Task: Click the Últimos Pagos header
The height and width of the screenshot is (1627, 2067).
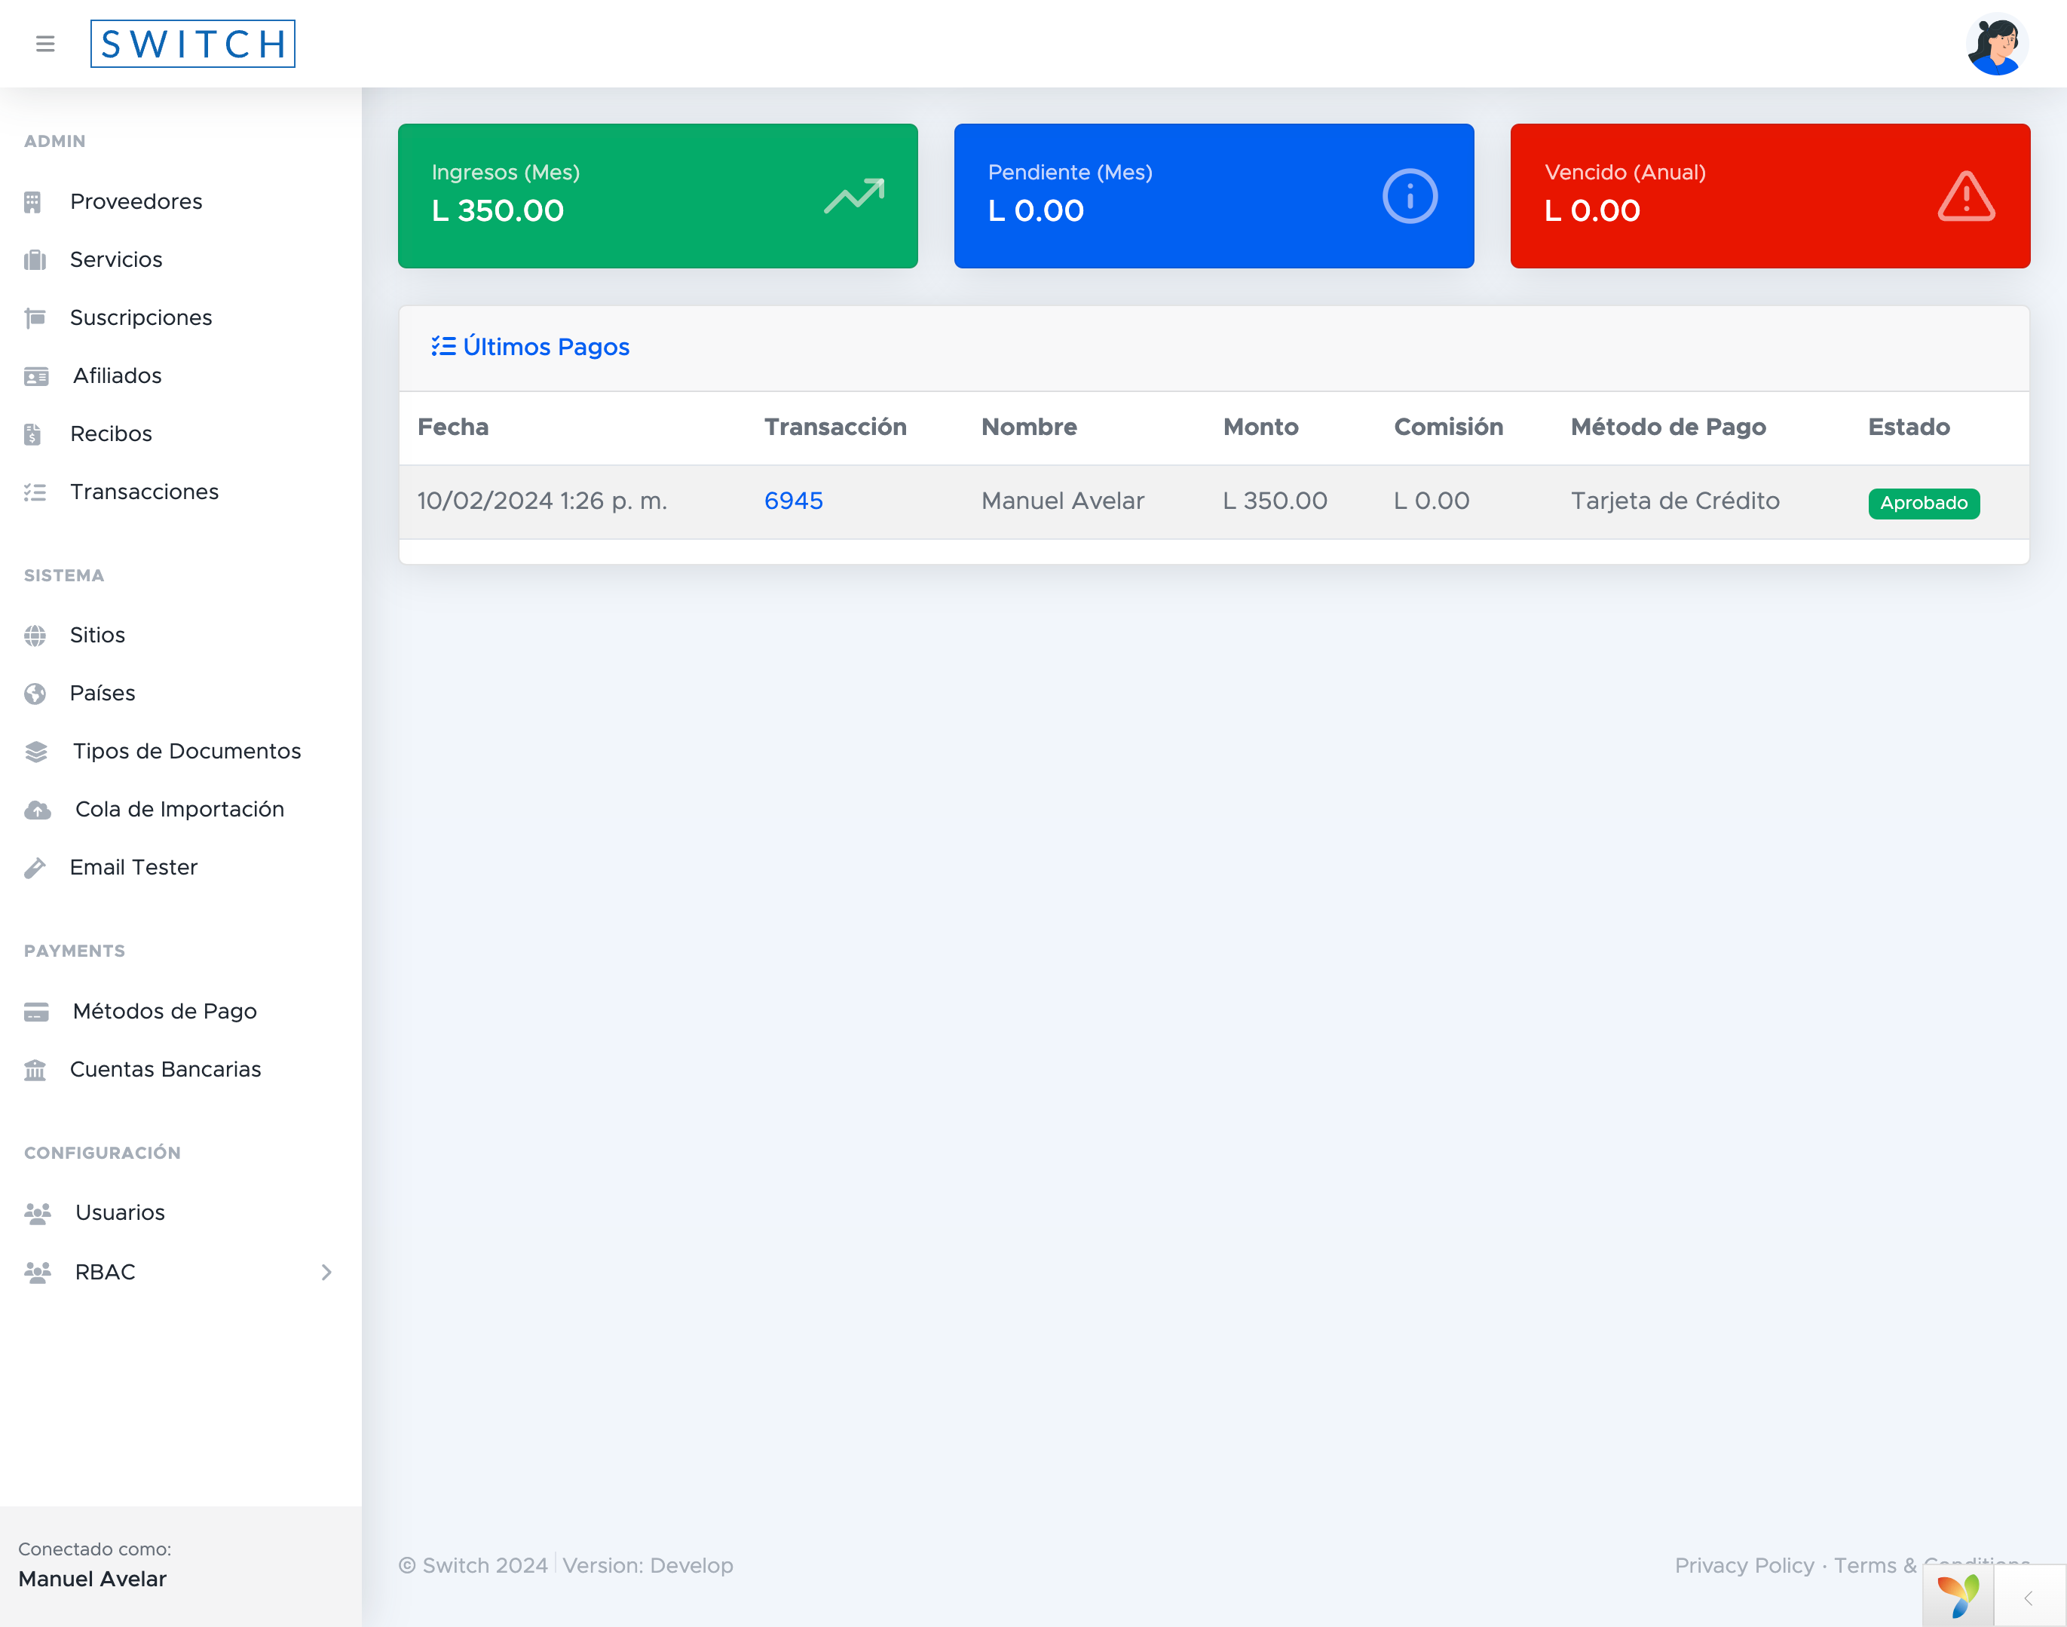Action: pyautogui.click(x=545, y=347)
